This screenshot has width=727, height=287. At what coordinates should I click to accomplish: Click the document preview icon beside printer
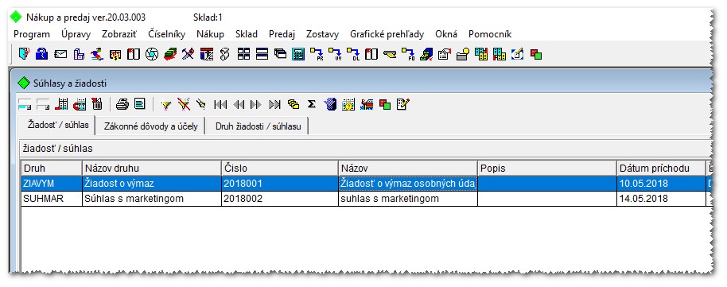tap(140, 103)
